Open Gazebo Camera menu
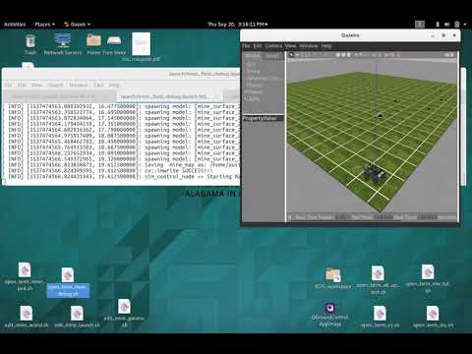This screenshot has height=354, width=472. tap(273, 46)
